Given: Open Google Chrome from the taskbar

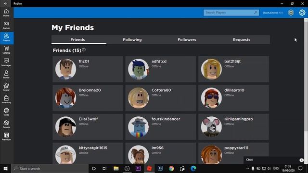Looking at the screenshot, I should [x=171, y=169].
